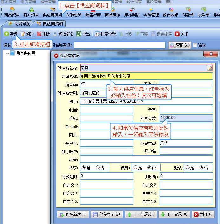Screen dimensions: 220x224
Task: Click the 开户名 input field
Action: click(186, 151)
